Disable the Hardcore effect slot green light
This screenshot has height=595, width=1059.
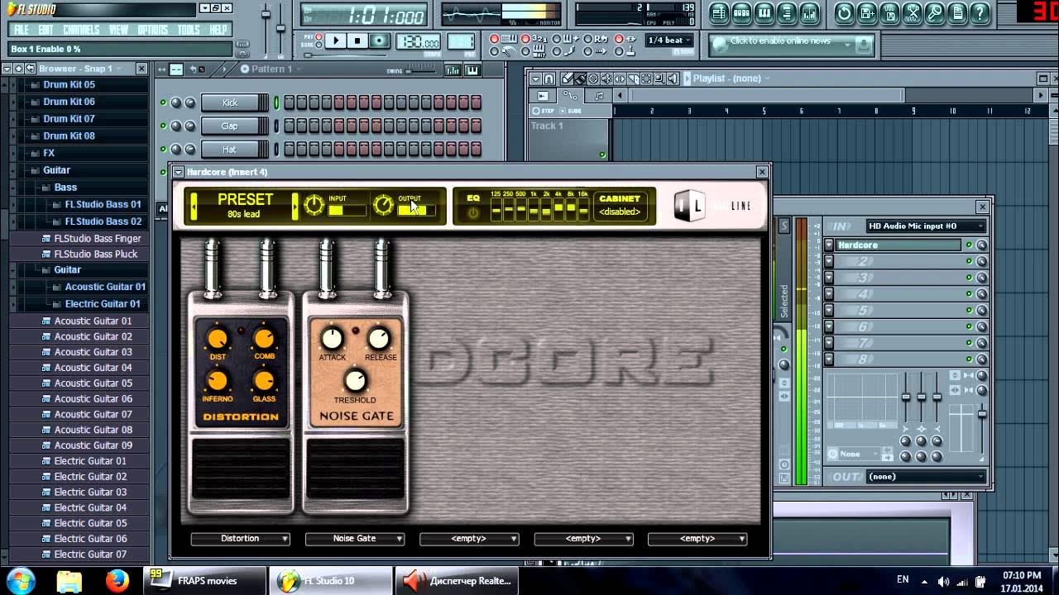coord(969,245)
